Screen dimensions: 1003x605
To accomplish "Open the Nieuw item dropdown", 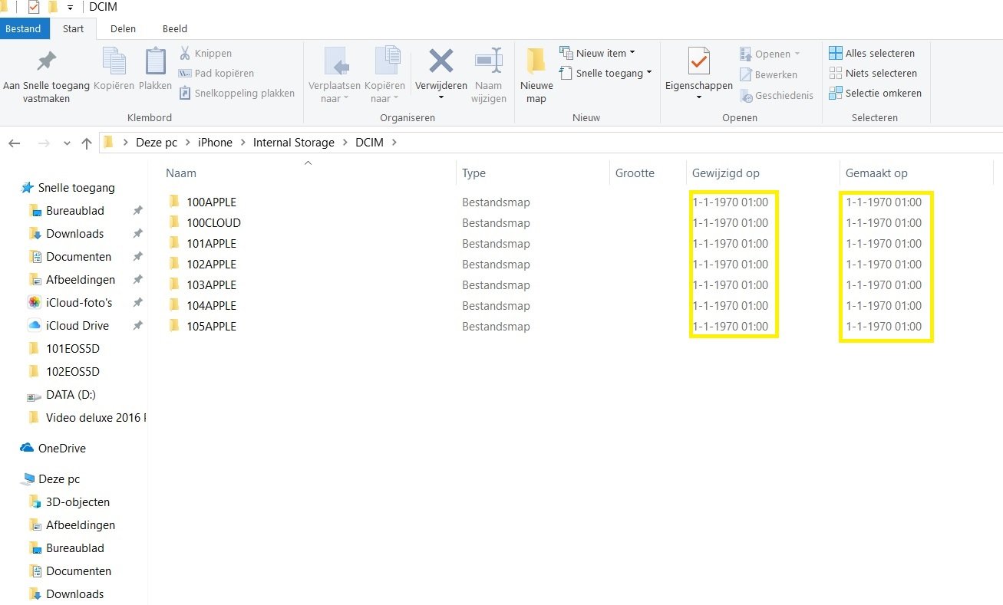I will pyautogui.click(x=597, y=54).
